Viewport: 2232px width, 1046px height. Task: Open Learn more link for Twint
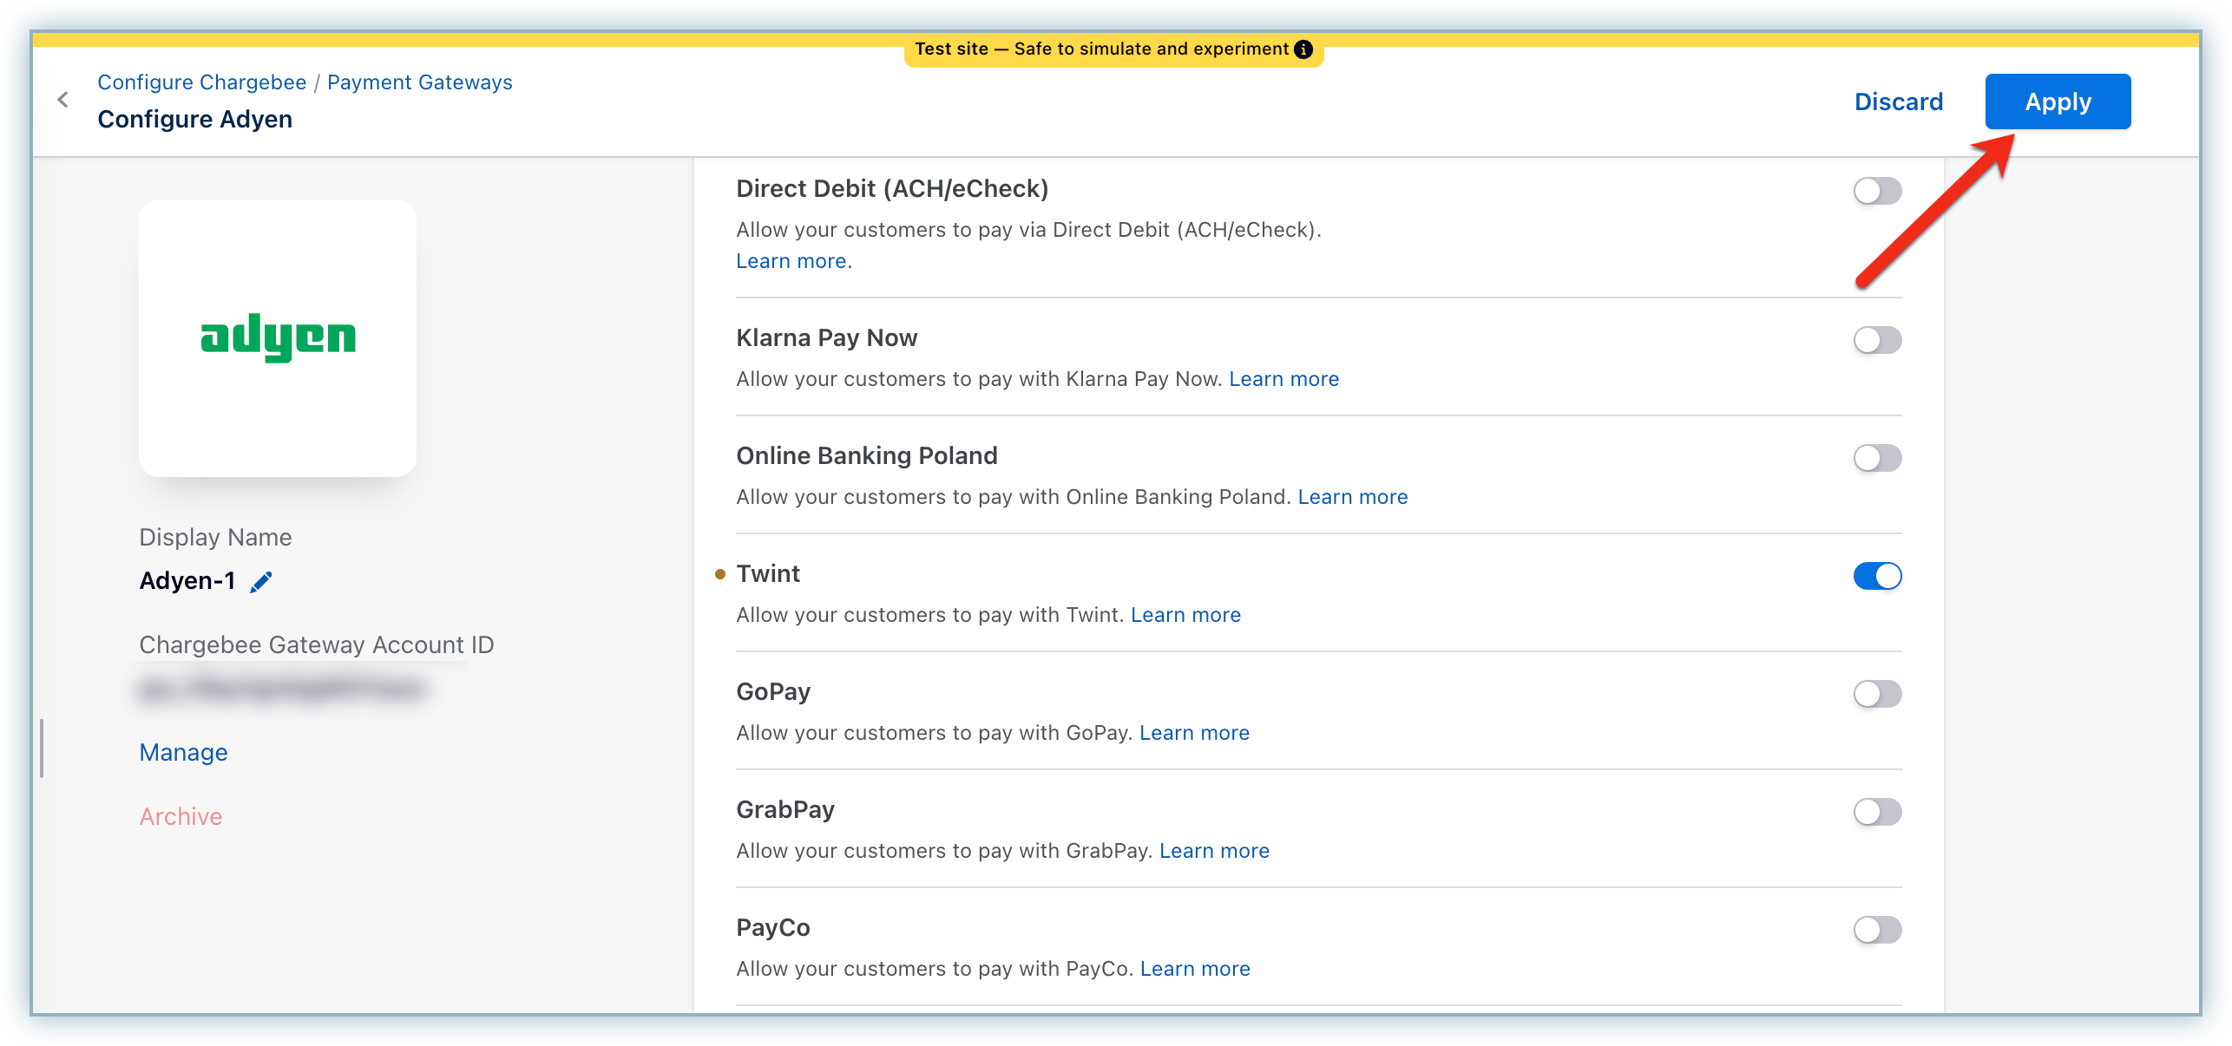click(x=1185, y=615)
